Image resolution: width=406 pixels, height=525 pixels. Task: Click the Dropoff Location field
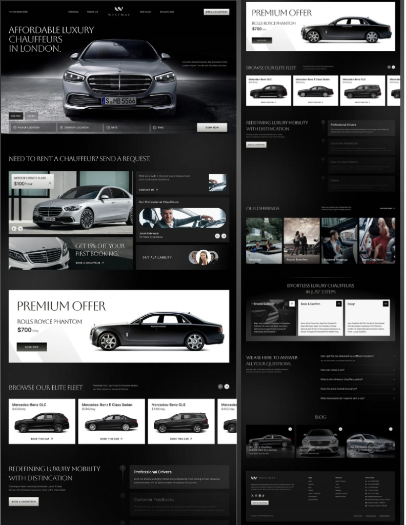click(79, 128)
